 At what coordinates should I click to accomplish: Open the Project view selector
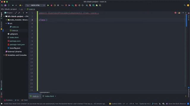click(8, 13)
